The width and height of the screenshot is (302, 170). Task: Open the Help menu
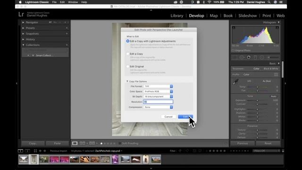point(84,2)
